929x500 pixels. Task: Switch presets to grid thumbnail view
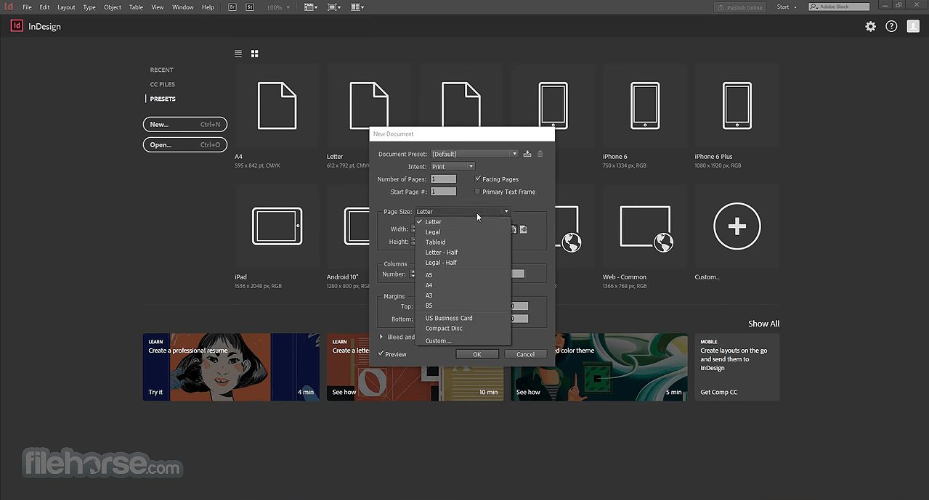pos(254,53)
